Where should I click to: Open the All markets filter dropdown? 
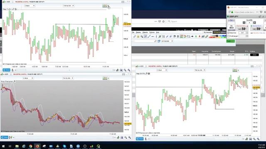tap(167, 41)
